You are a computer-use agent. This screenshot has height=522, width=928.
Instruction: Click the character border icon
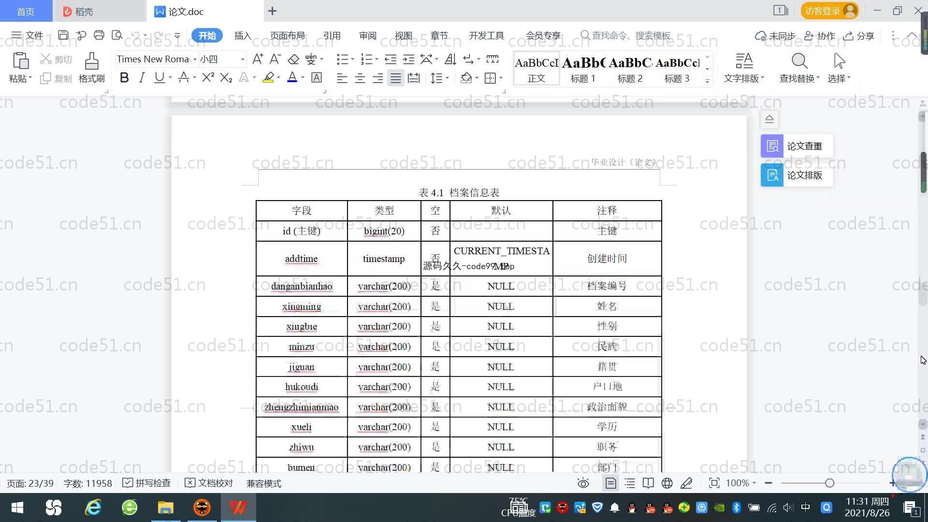point(317,77)
